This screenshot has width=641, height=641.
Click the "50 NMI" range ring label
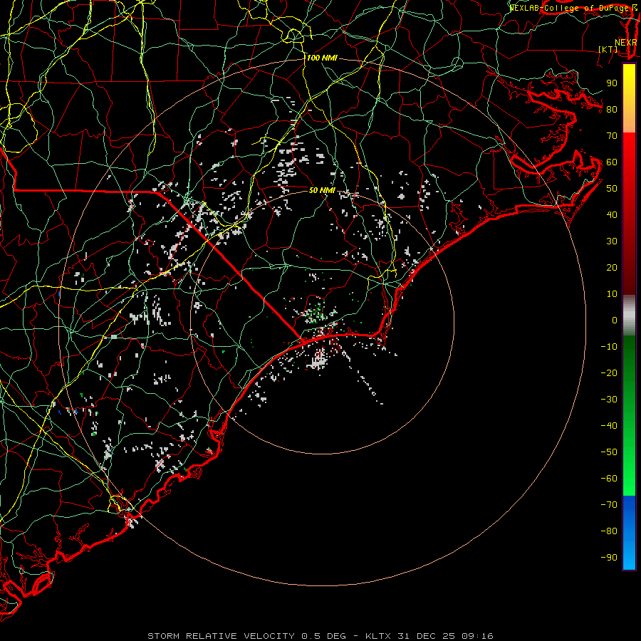322,190
